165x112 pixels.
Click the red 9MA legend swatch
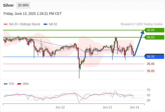[19, 84]
